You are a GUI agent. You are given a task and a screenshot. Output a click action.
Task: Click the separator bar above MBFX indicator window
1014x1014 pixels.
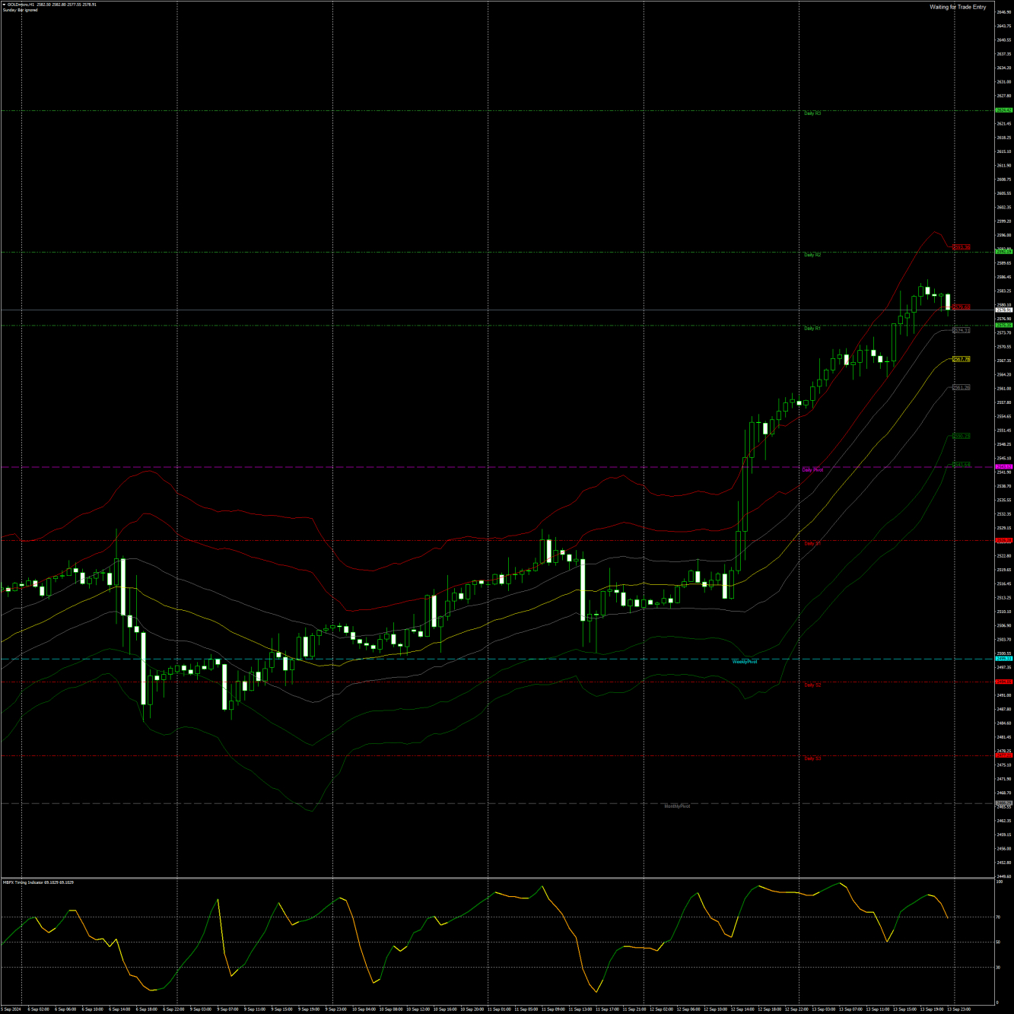(x=497, y=878)
